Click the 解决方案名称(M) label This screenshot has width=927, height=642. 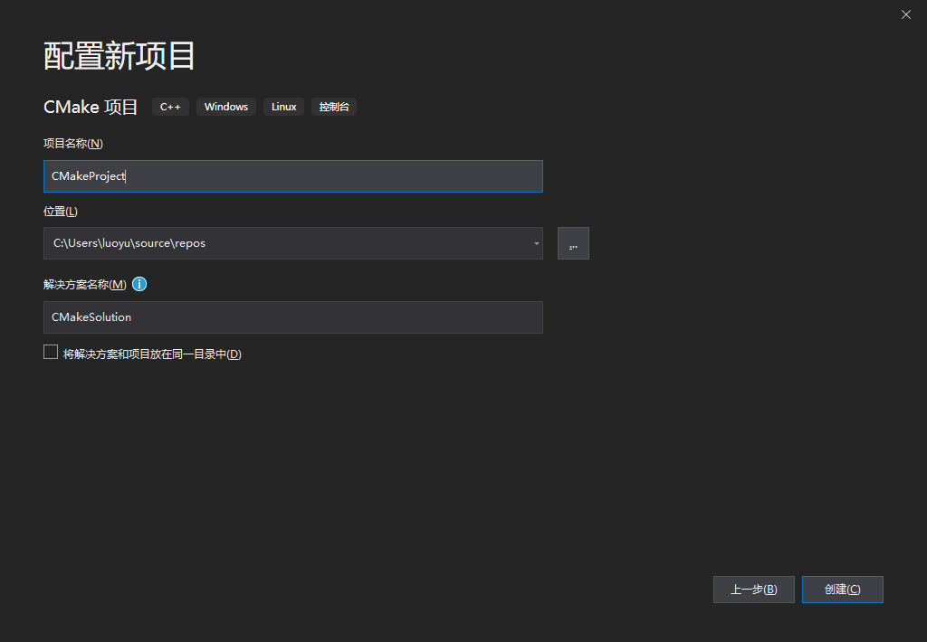[84, 285]
